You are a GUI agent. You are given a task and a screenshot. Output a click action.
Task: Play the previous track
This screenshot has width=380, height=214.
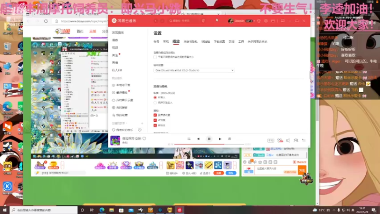(x=198, y=139)
